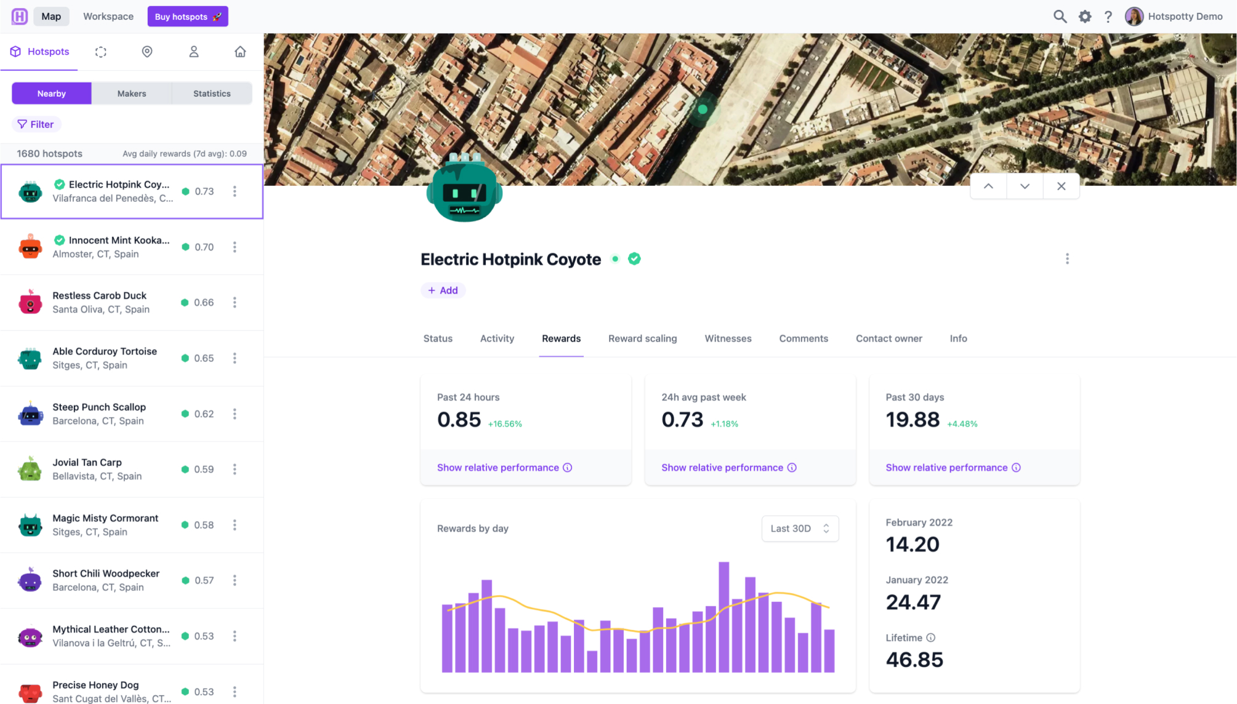Click the help question mark icon
1237x704 pixels.
(1108, 17)
